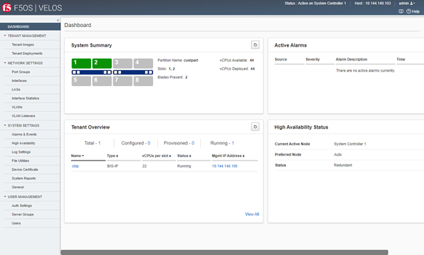424x255 pixels.
Task: Click the 'System Controller 1' active node value
Action: pyautogui.click(x=350, y=144)
